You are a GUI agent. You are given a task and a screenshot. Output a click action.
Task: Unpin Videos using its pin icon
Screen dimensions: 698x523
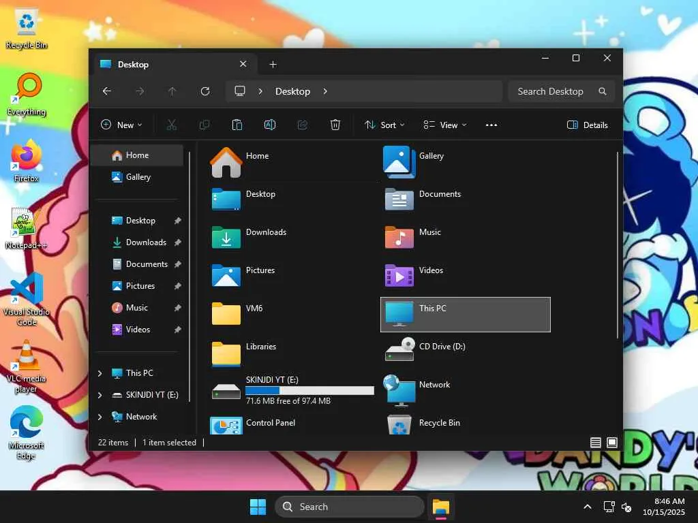pyautogui.click(x=178, y=330)
